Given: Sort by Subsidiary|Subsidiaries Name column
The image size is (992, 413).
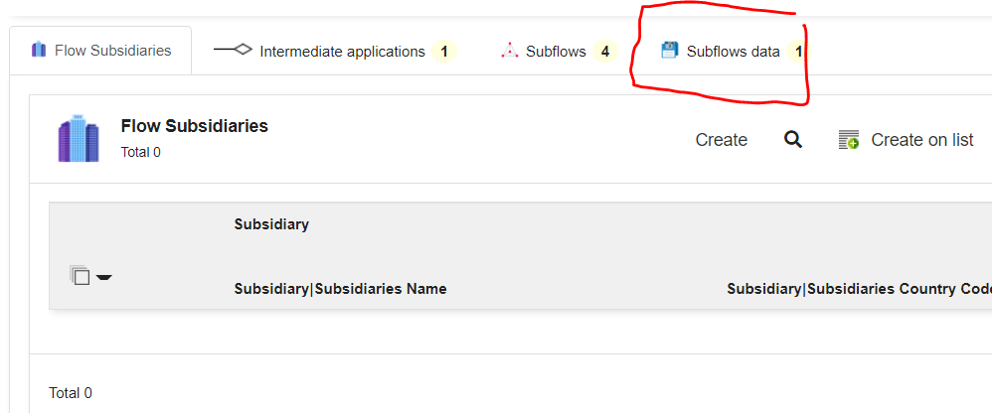Looking at the screenshot, I should 340,289.
